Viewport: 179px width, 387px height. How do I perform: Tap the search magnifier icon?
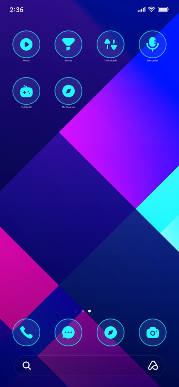pyautogui.click(x=27, y=365)
